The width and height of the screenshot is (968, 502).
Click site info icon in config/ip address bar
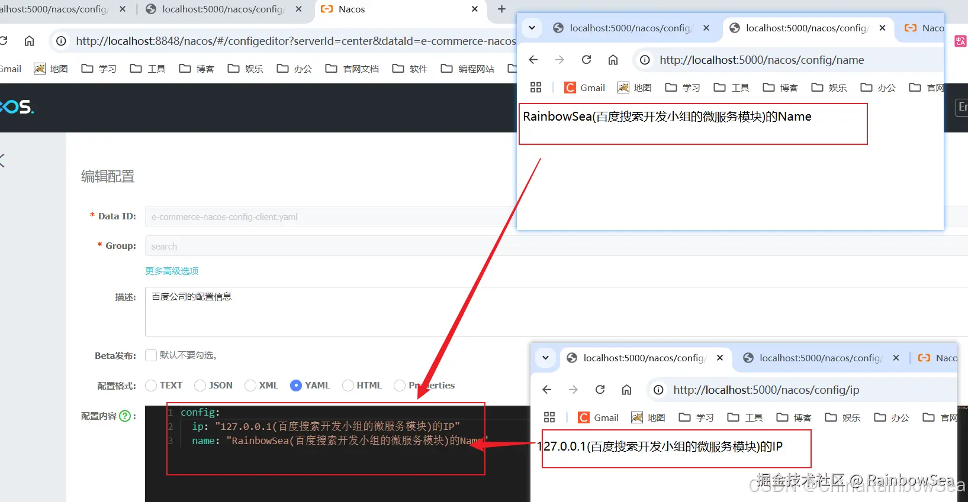point(658,390)
